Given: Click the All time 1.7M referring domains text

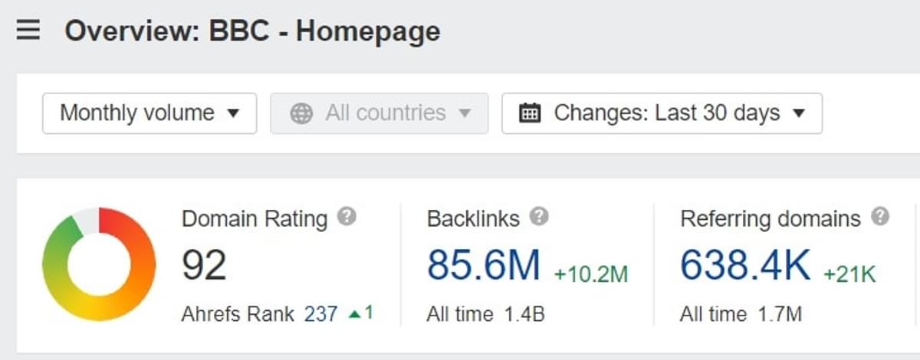Looking at the screenshot, I should [x=741, y=314].
